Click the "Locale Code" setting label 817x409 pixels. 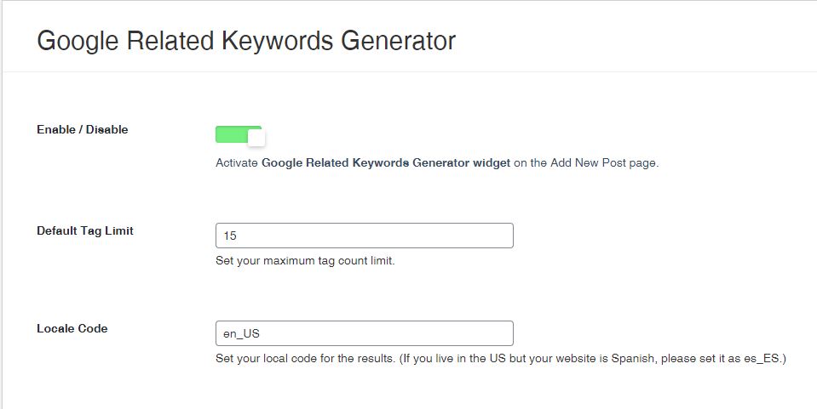pos(72,328)
